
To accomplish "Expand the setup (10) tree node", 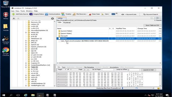I will [26, 33].
